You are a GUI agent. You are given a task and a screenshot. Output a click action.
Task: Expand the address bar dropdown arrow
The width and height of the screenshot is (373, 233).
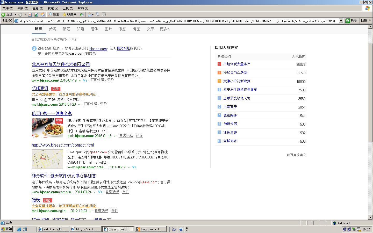pyautogui.click(x=341, y=21)
